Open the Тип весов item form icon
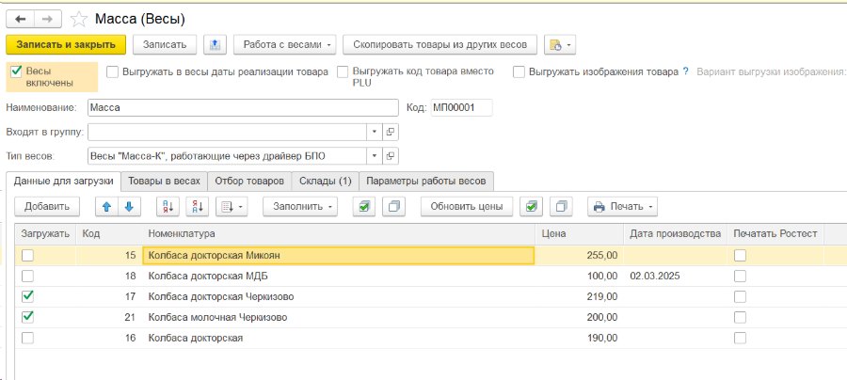This screenshot has height=380, width=847. pos(391,156)
